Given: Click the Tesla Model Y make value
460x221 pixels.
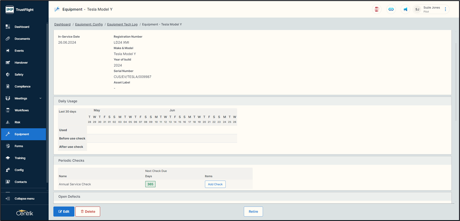Looking at the screenshot, I should point(125,53).
